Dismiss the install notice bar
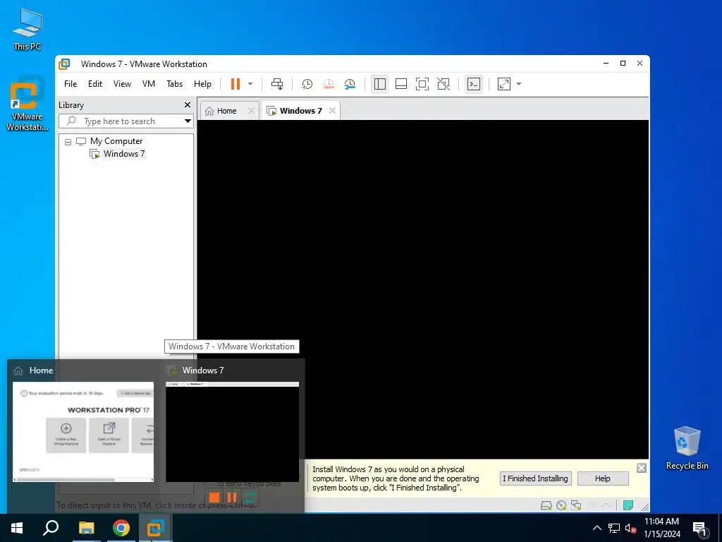Image resolution: width=722 pixels, height=542 pixels. (x=642, y=468)
